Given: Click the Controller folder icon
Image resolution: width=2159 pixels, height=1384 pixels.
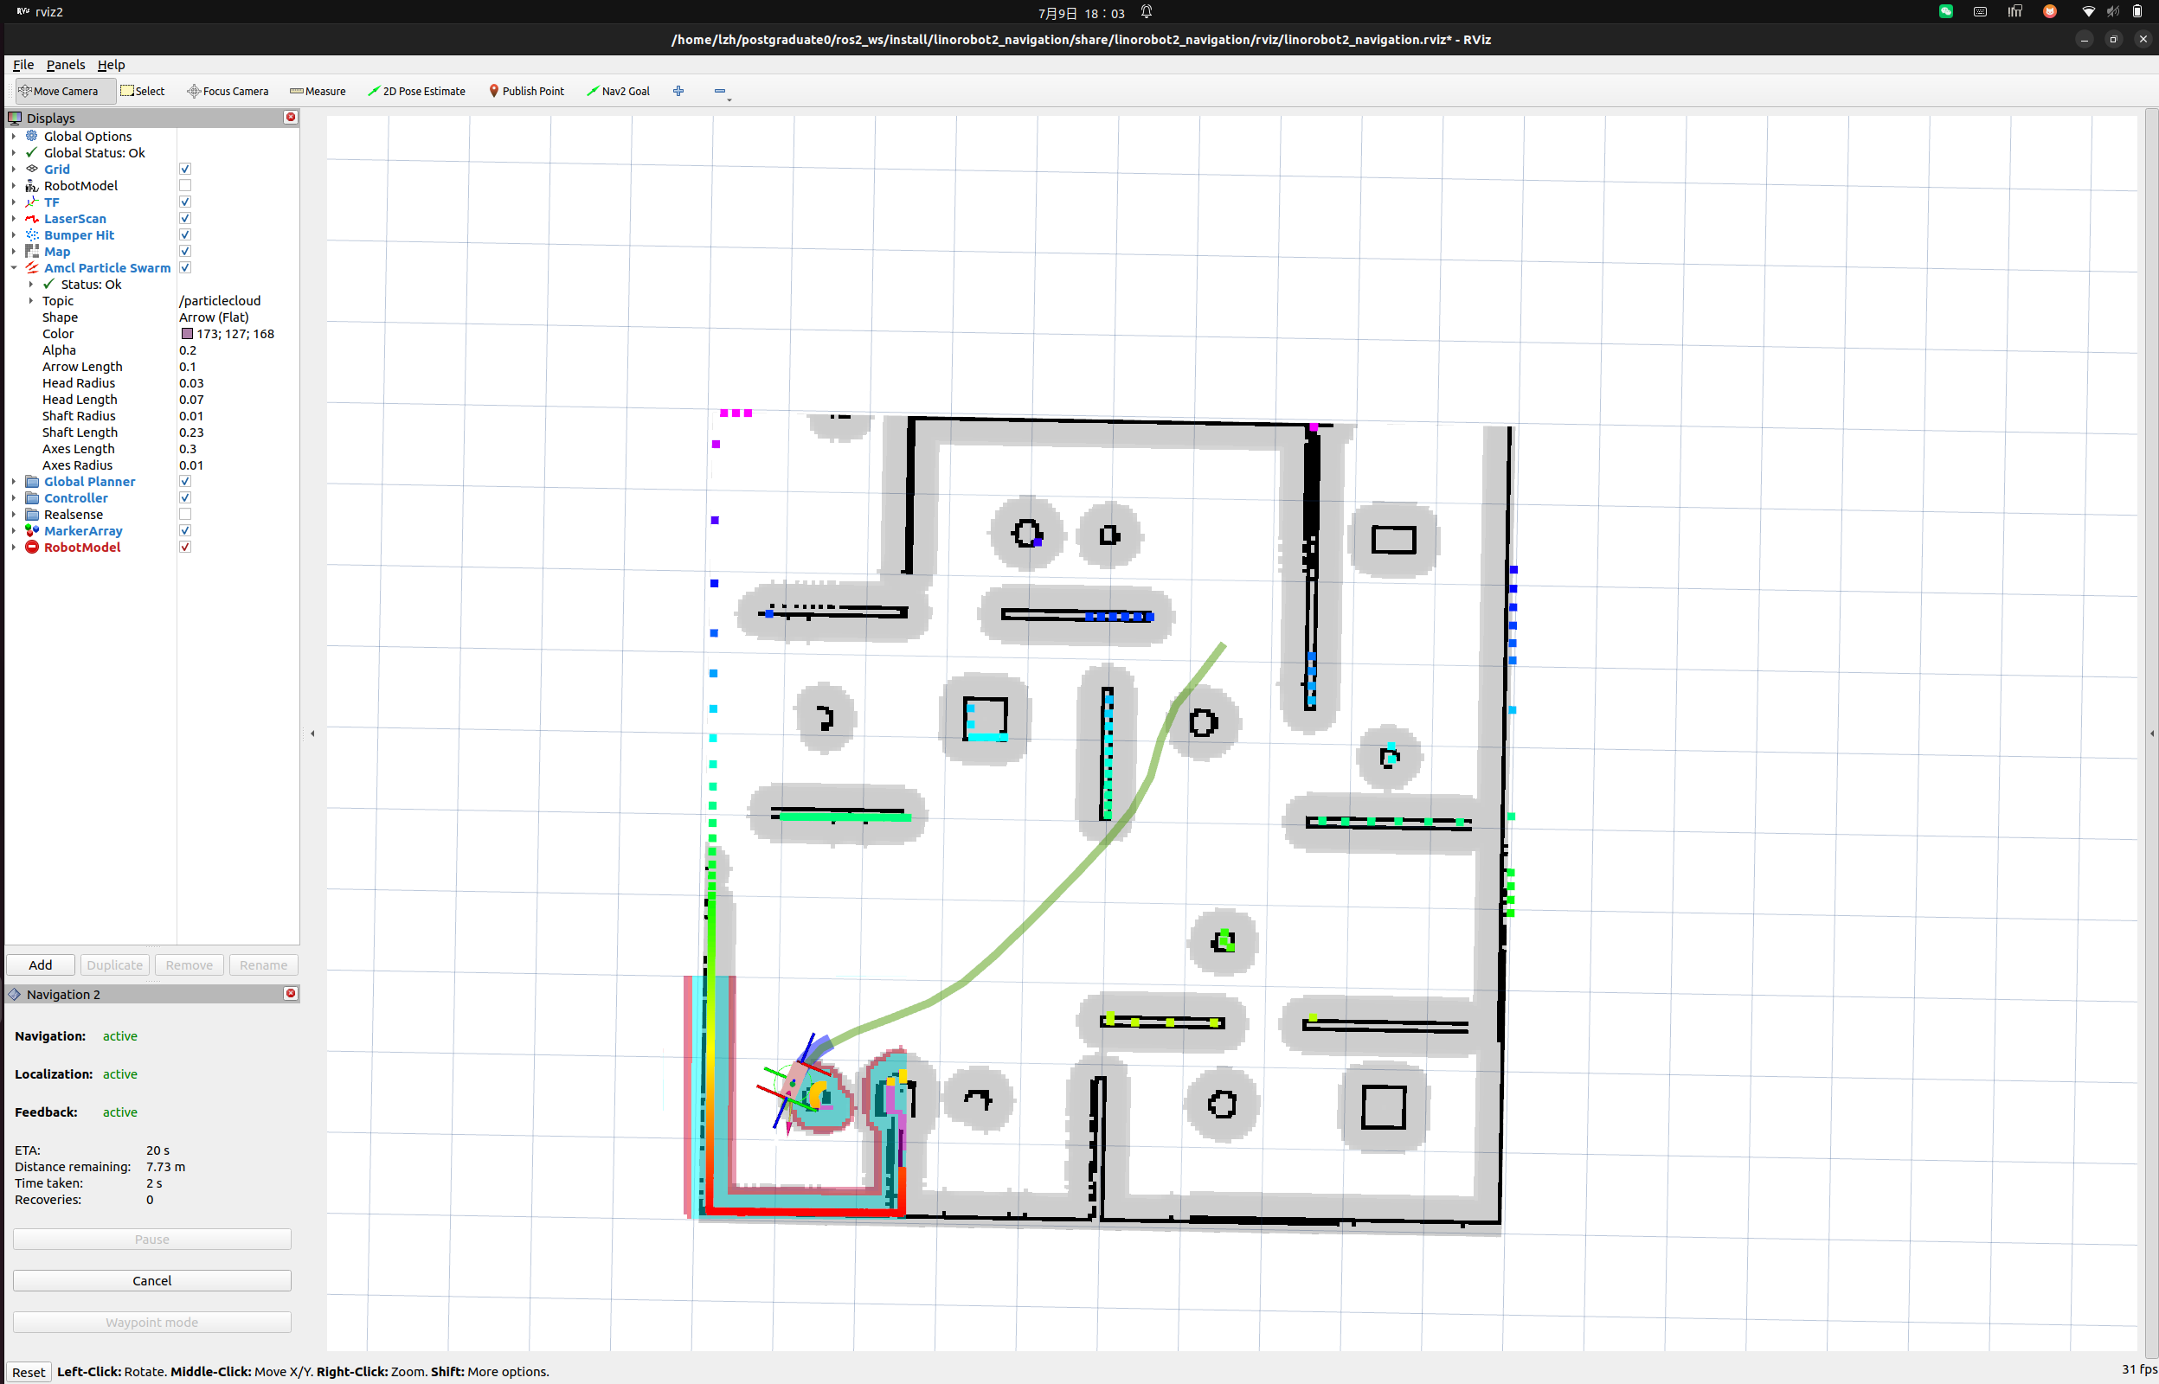Looking at the screenshot, I should pos(31,498).
